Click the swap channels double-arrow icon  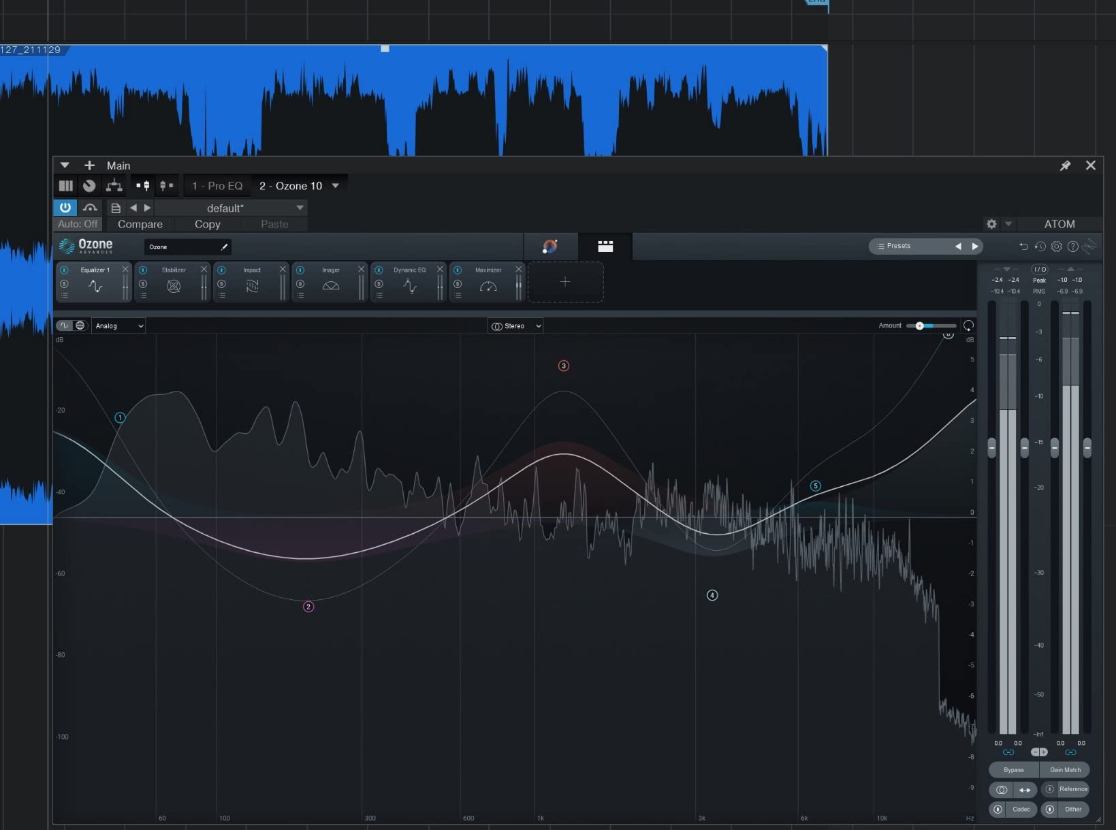[x=1024, y=790]
